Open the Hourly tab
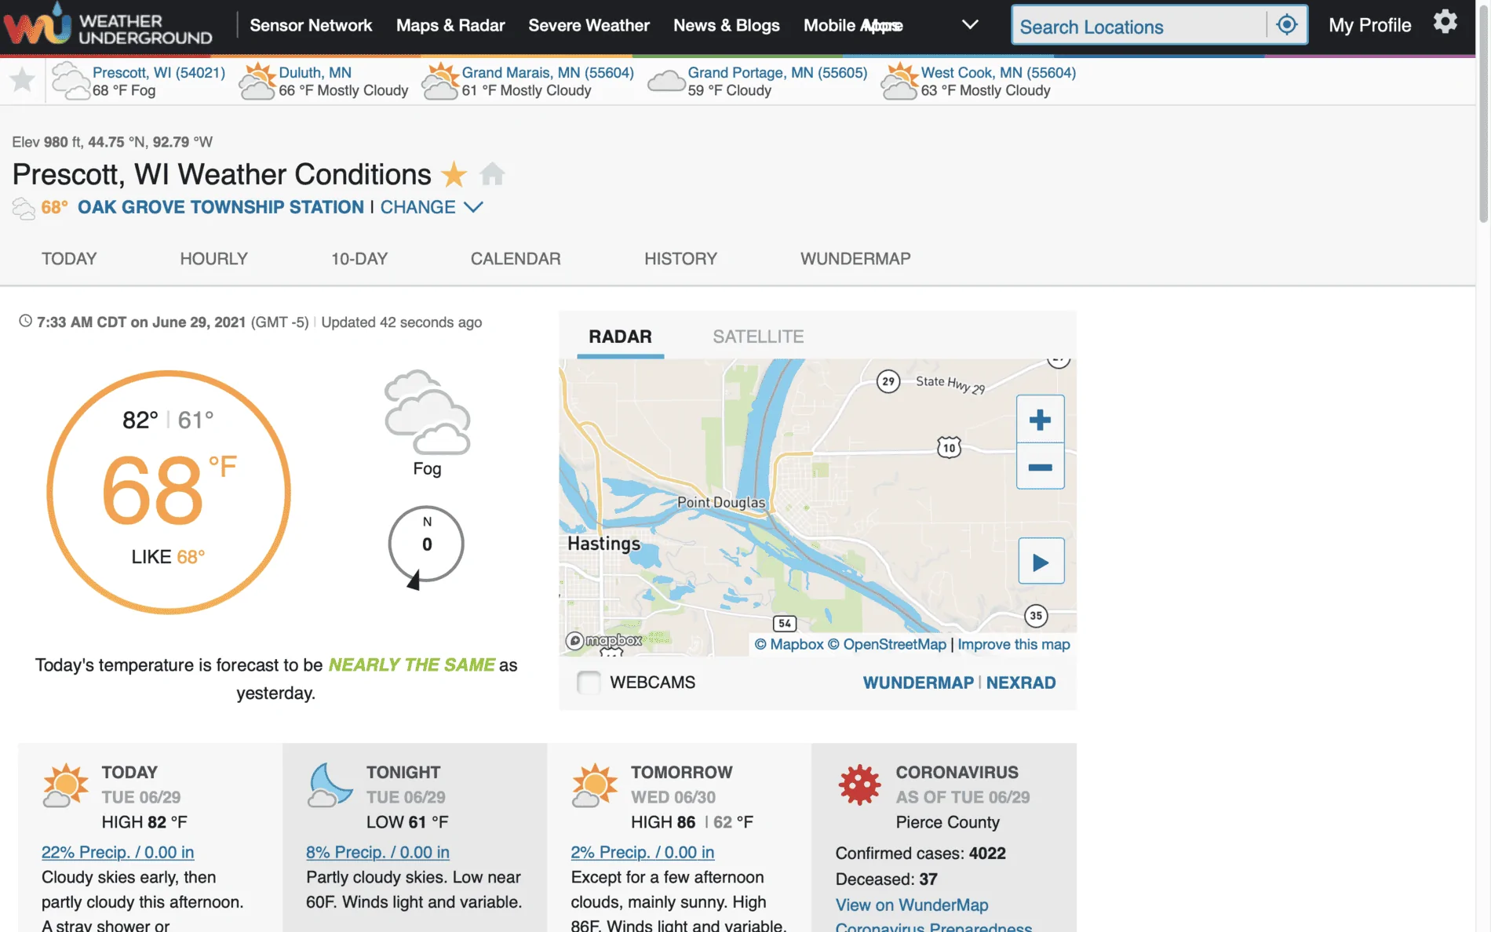Image resolution: width=1491 pixels, height=932 pixels. [213, 259]
